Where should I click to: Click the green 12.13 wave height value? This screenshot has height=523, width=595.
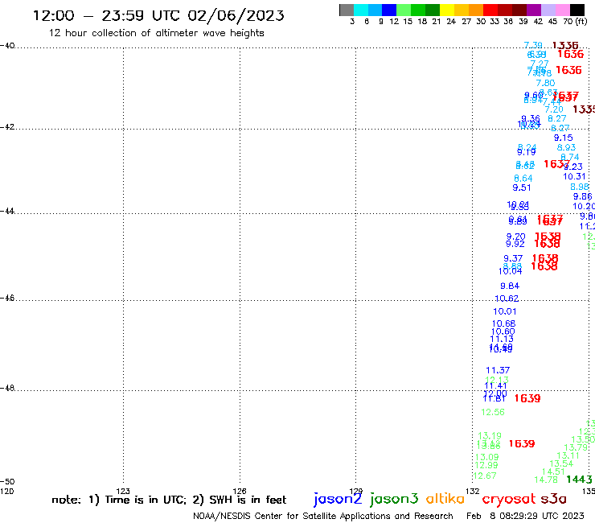pyautogui.click(x=497, y=380)
